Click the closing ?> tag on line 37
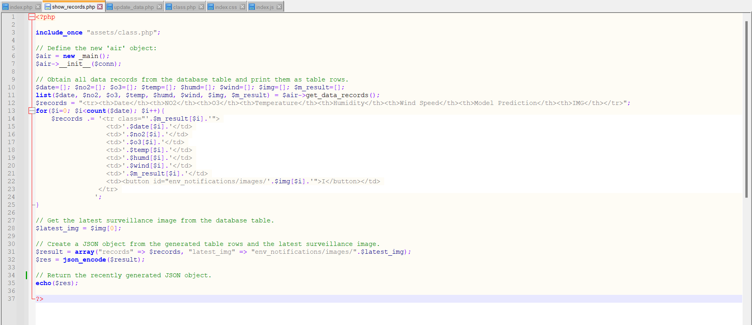Viewport: 752px width, 325px height. (x=40, y=299)
